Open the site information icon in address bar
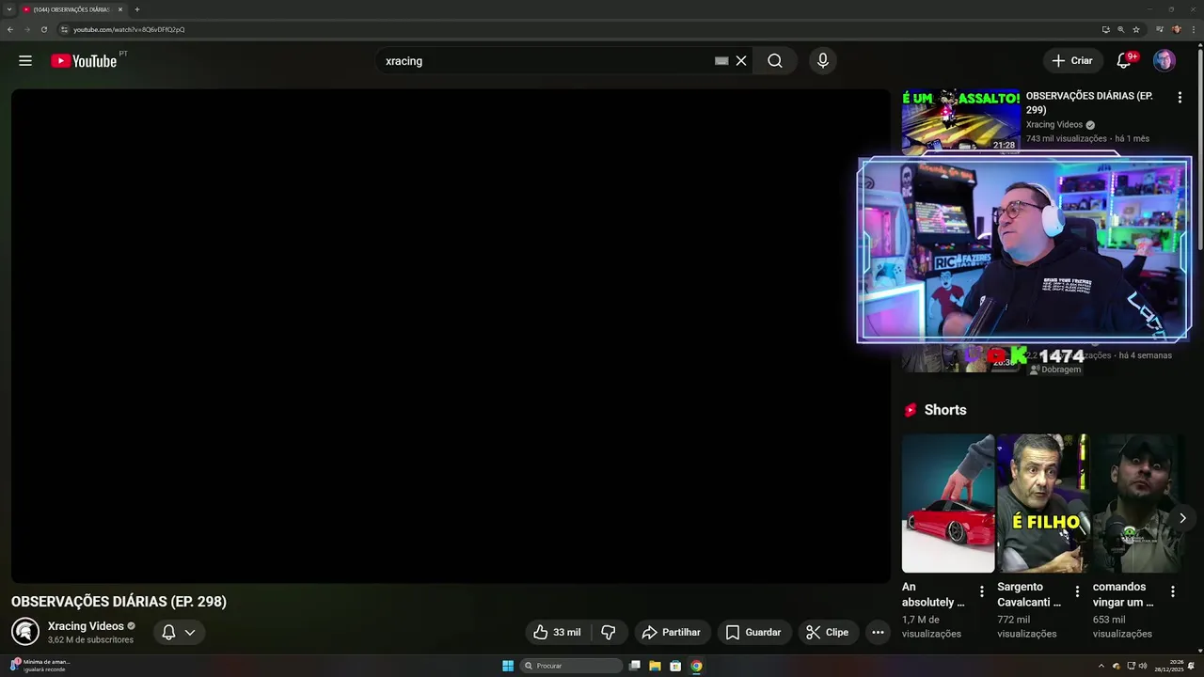 (64, 29)
